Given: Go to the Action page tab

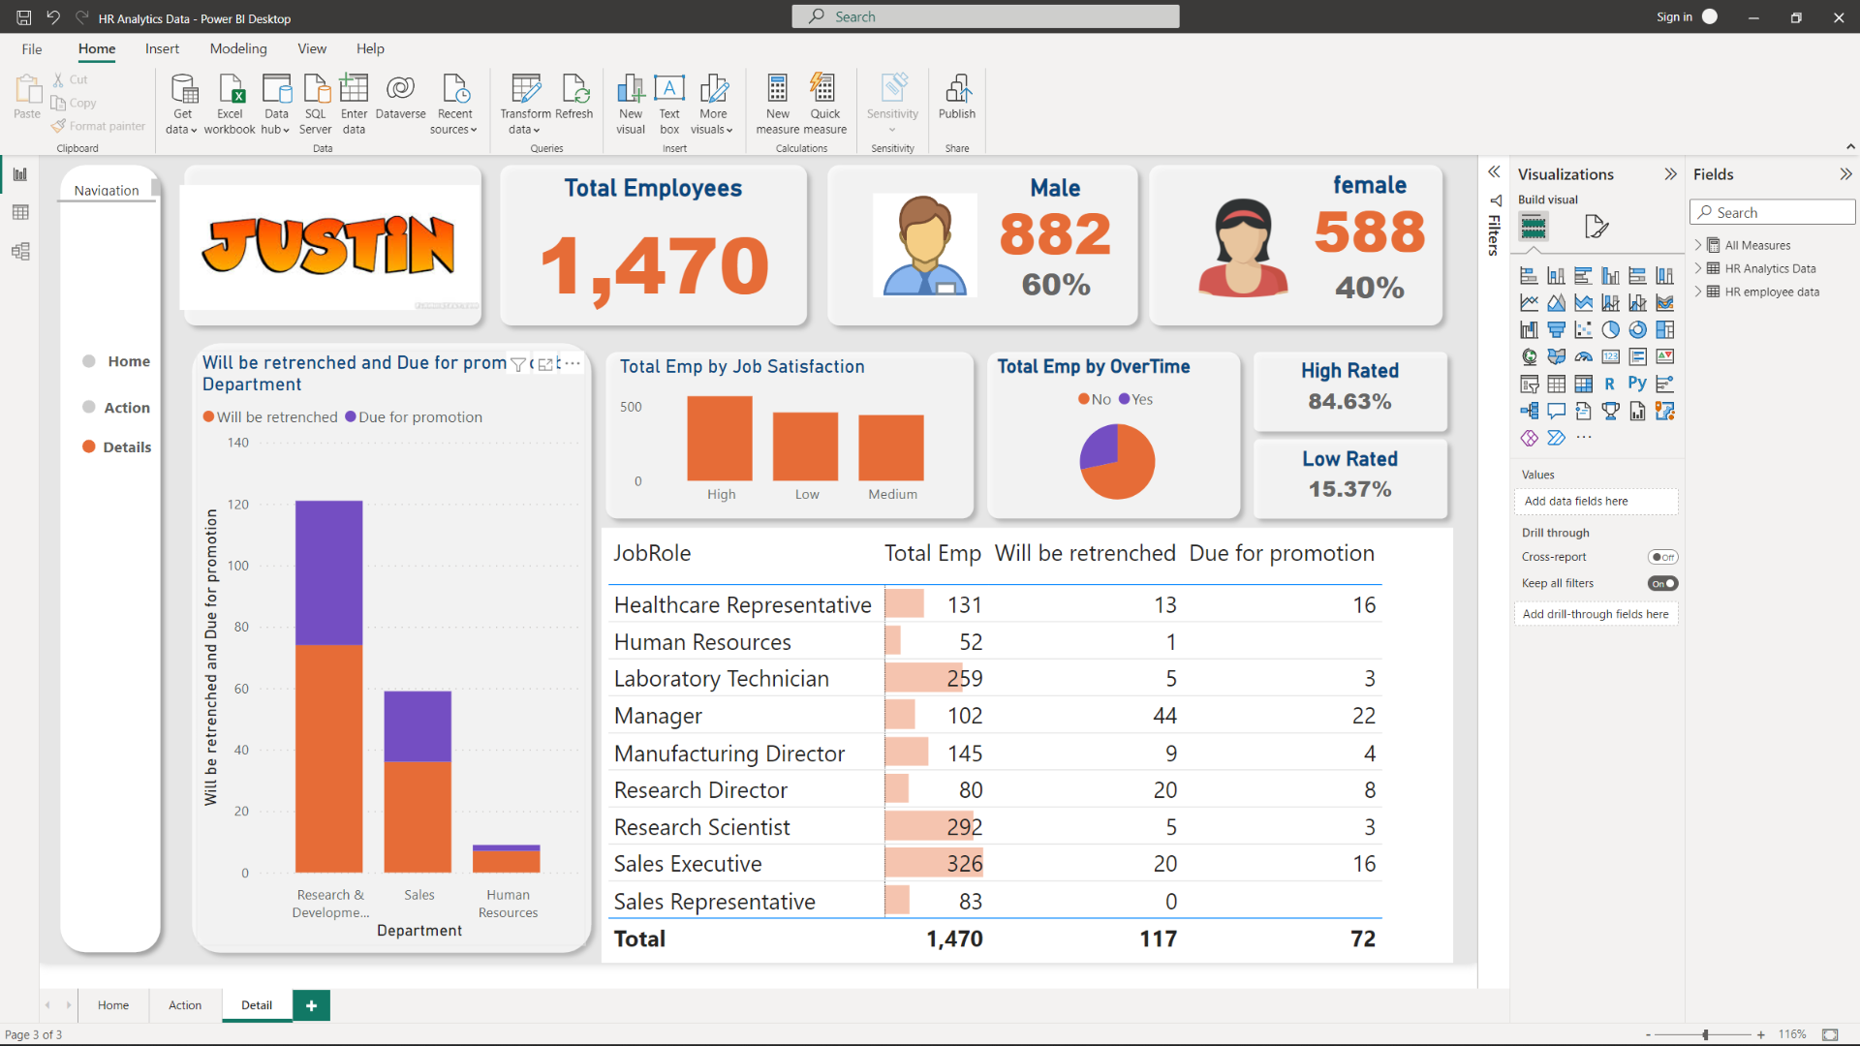Looking at the screenshot, I should [x=185, y=1005].
